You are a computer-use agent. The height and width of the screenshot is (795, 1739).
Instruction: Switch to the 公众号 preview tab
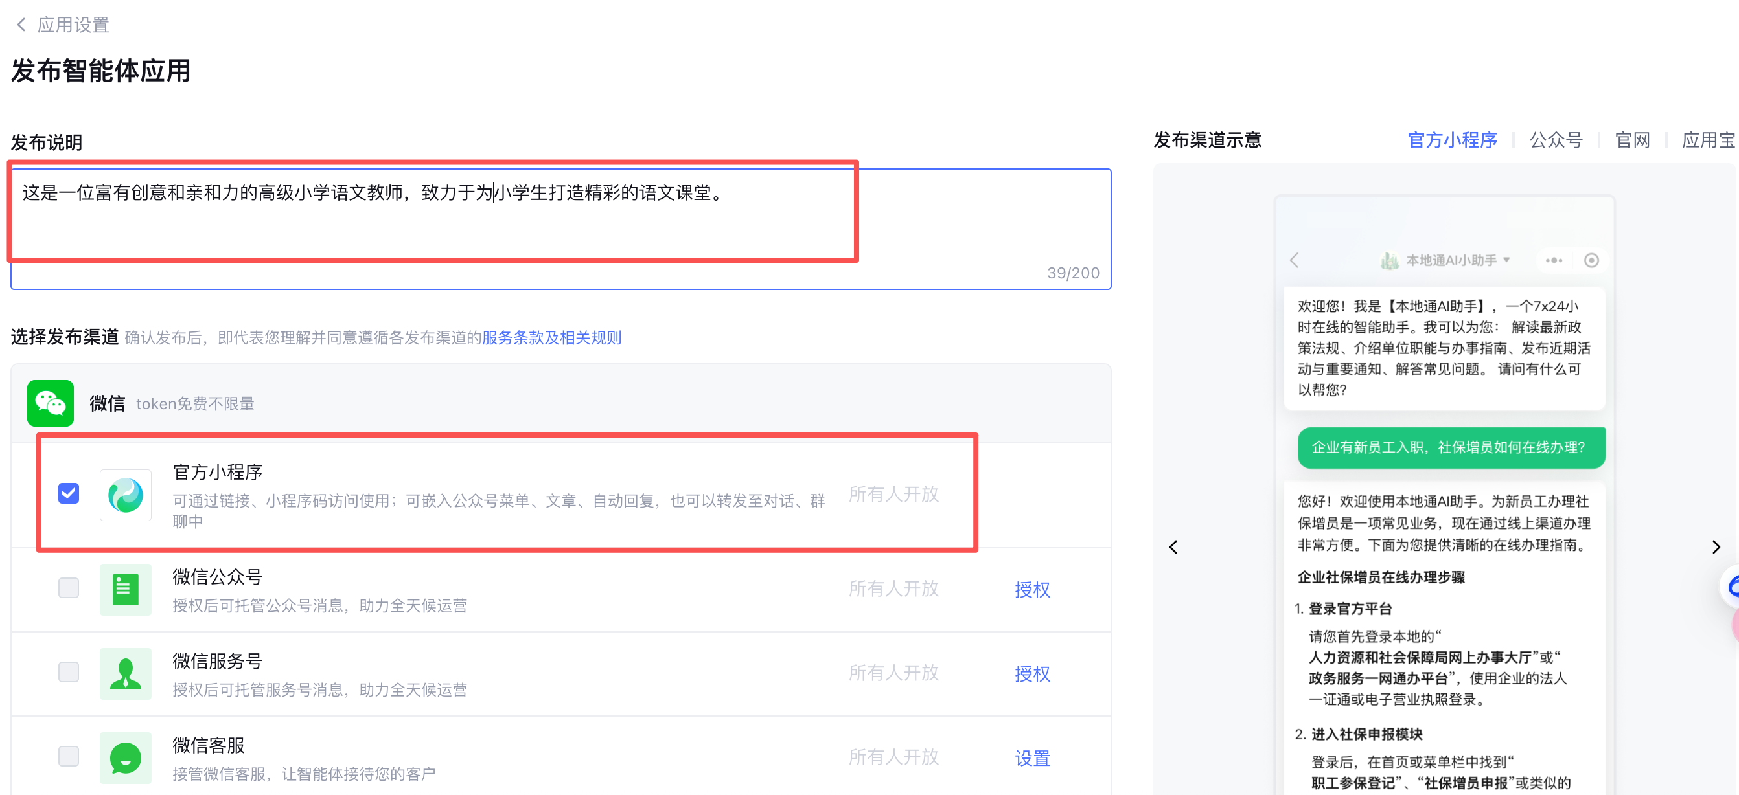pos(1556,140)
